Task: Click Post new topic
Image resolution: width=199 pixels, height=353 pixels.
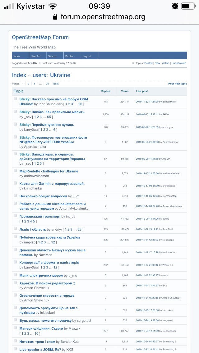Action: pyautogui.click(x=178, y=84)
